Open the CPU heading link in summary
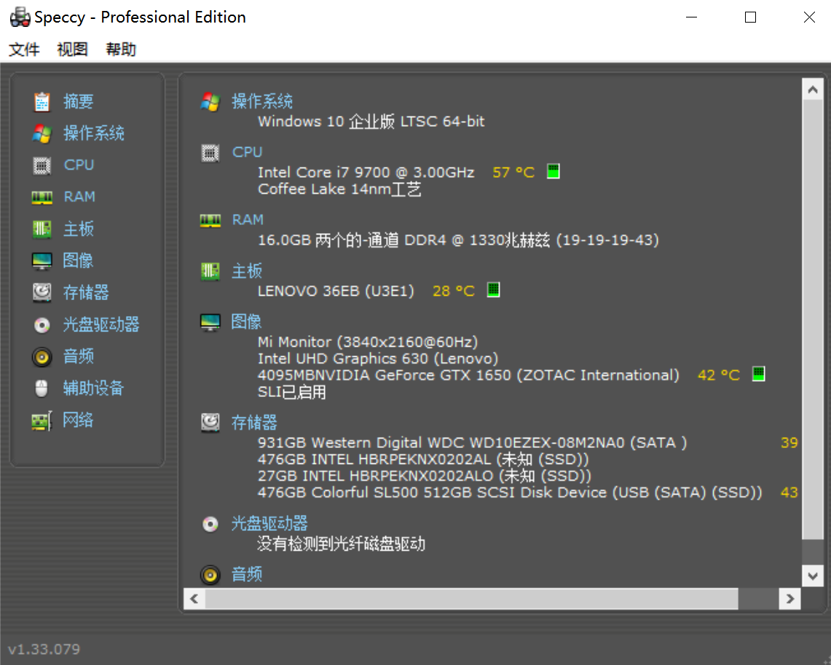 point(247,152)
